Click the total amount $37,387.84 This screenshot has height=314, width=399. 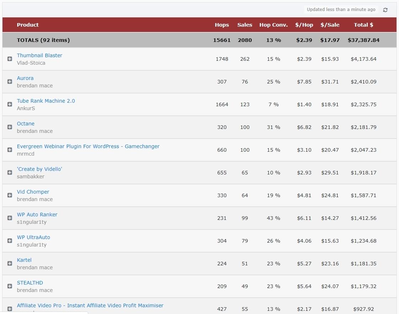364,40
